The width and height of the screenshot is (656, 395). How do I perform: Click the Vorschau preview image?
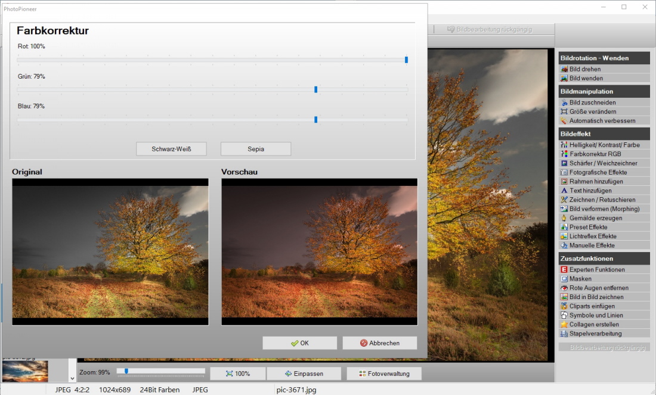coord(319,251)
